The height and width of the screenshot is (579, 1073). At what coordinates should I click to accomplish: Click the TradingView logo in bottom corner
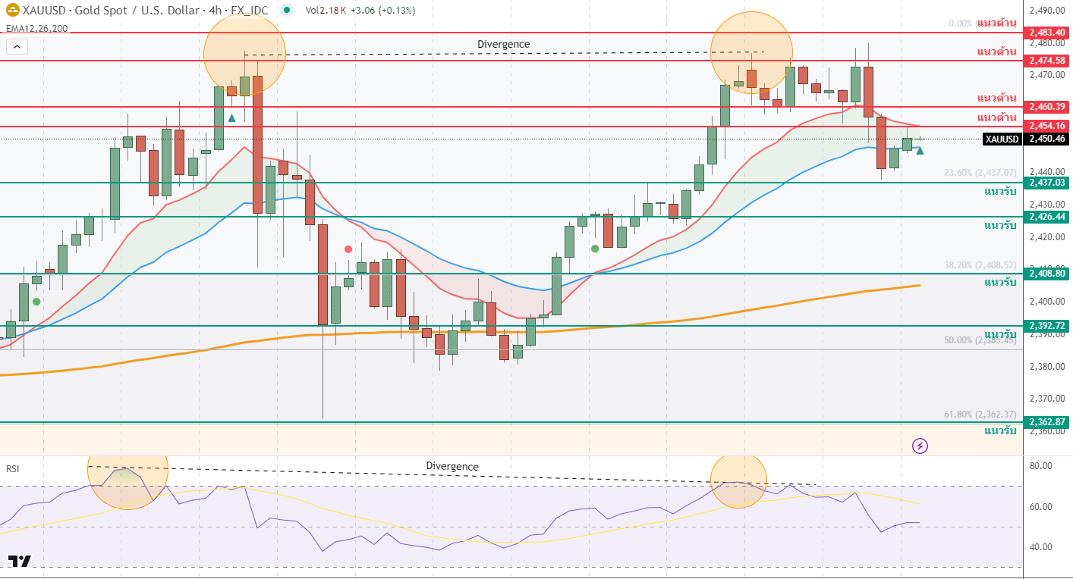(x=20, y=562)
